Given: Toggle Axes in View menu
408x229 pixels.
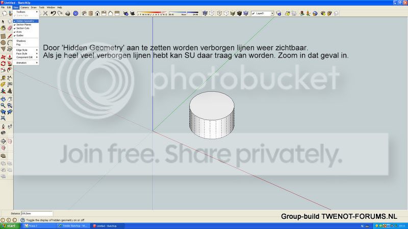Looking at the screenshot, I should point(26,32).
